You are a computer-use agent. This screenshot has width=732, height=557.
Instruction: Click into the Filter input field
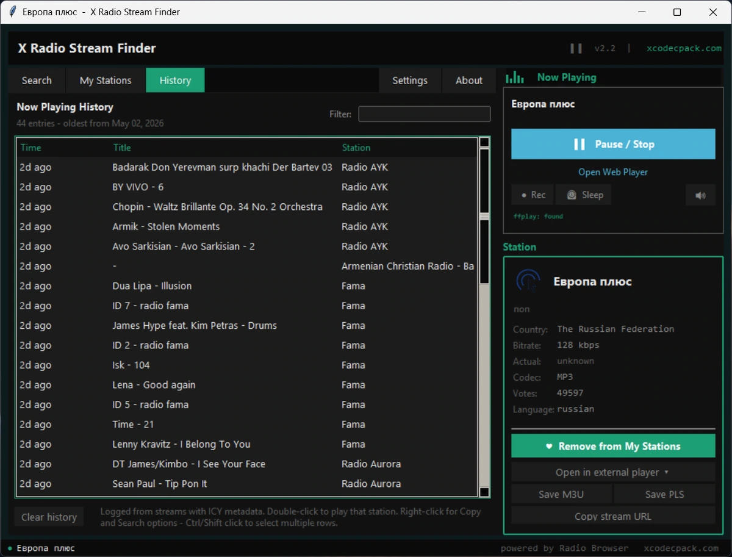tap(425, 114)
